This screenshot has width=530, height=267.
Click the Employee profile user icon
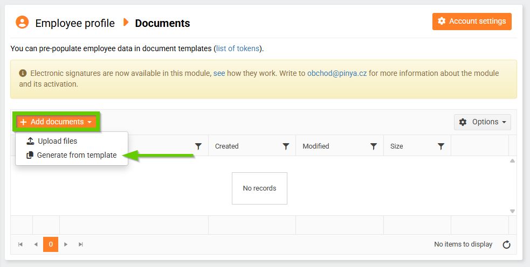click(x=22, y=22)
